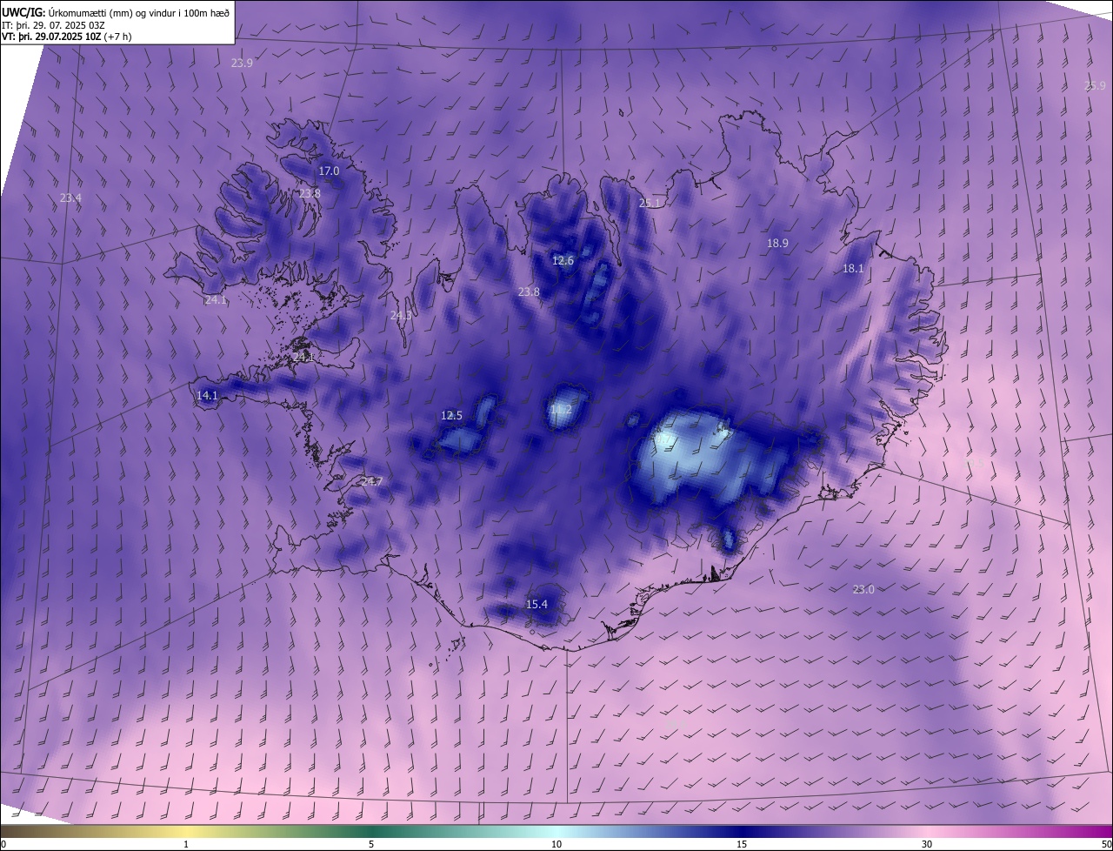Click the 50 tick label on the colour scale
1113x851 pixels.
1106,844
